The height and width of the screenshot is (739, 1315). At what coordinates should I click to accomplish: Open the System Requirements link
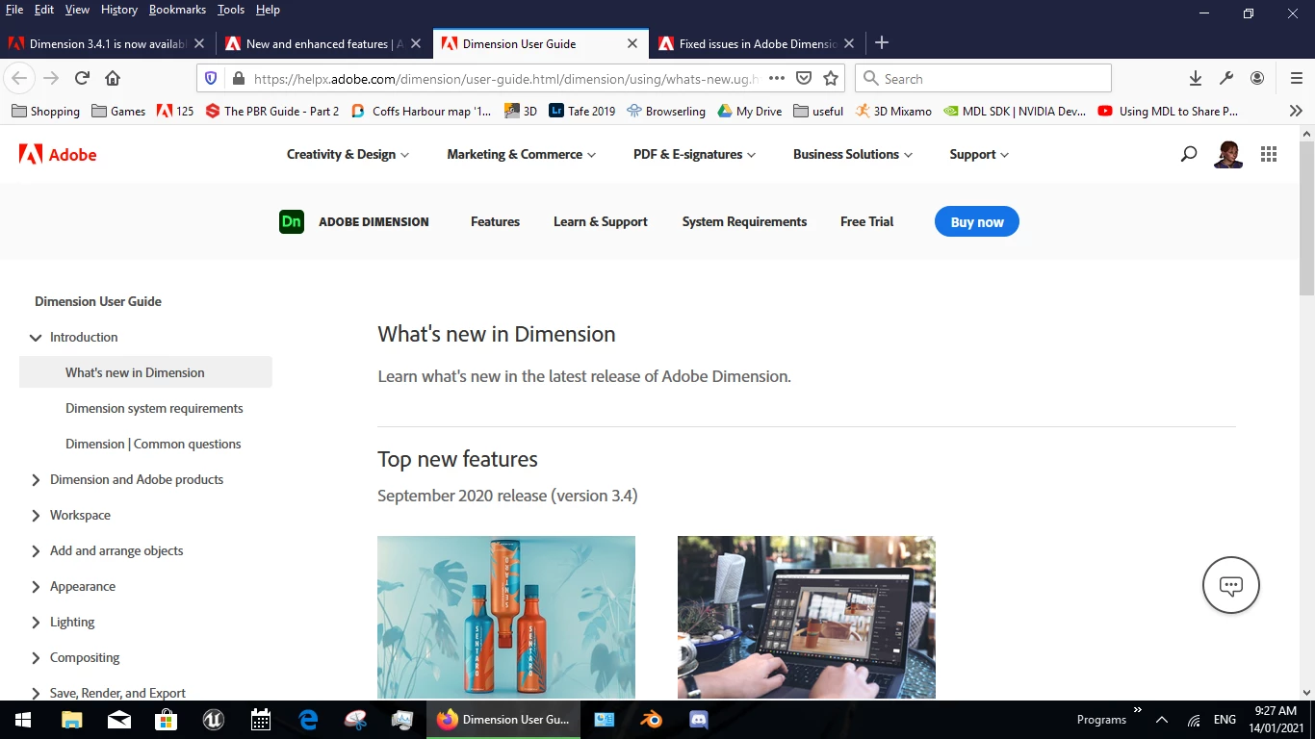[744, 221]
